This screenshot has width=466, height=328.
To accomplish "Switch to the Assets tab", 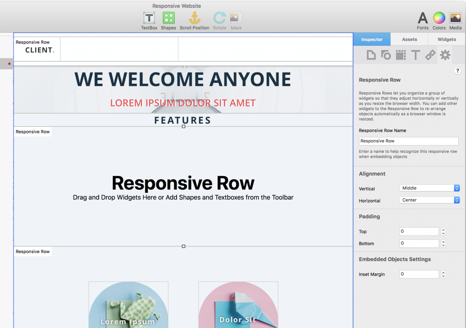I will coord(409,39).
